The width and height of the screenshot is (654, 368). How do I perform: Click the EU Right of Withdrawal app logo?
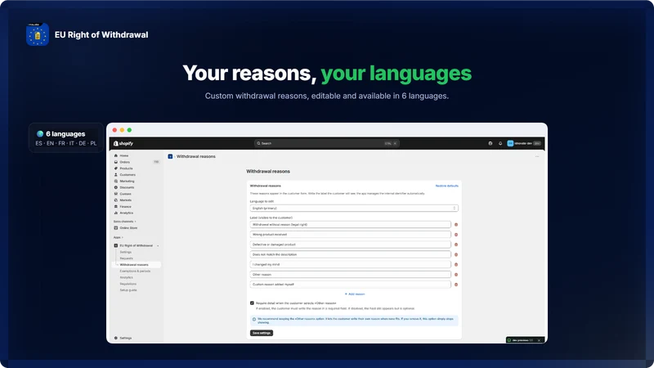[38, 34]
